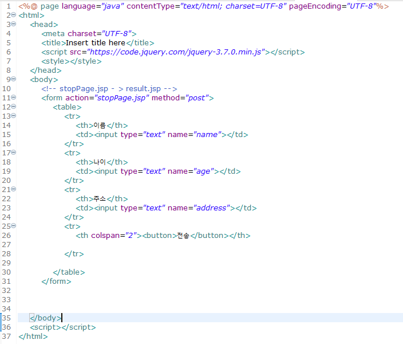The height and width of the screenshot is (344, 403).
Task: Click the <table> opening tag
Action: [68, 107]
